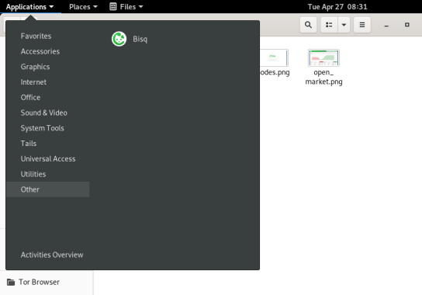The width and height of the screenshot is (422, 295).
Task: Maximize the Files window
Action: pyautogui.click(x=407, y=25)
